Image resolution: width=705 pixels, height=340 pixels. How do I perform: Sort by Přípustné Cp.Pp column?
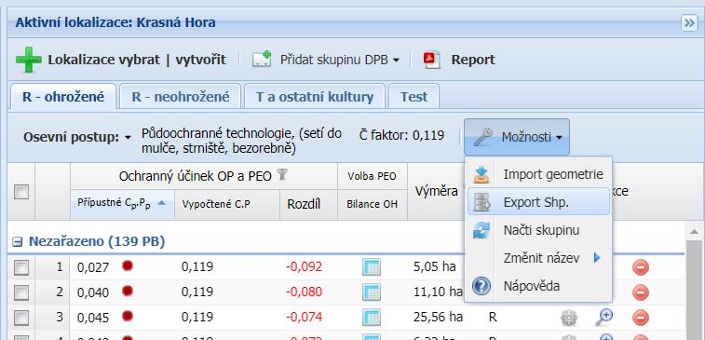[122, 204]
